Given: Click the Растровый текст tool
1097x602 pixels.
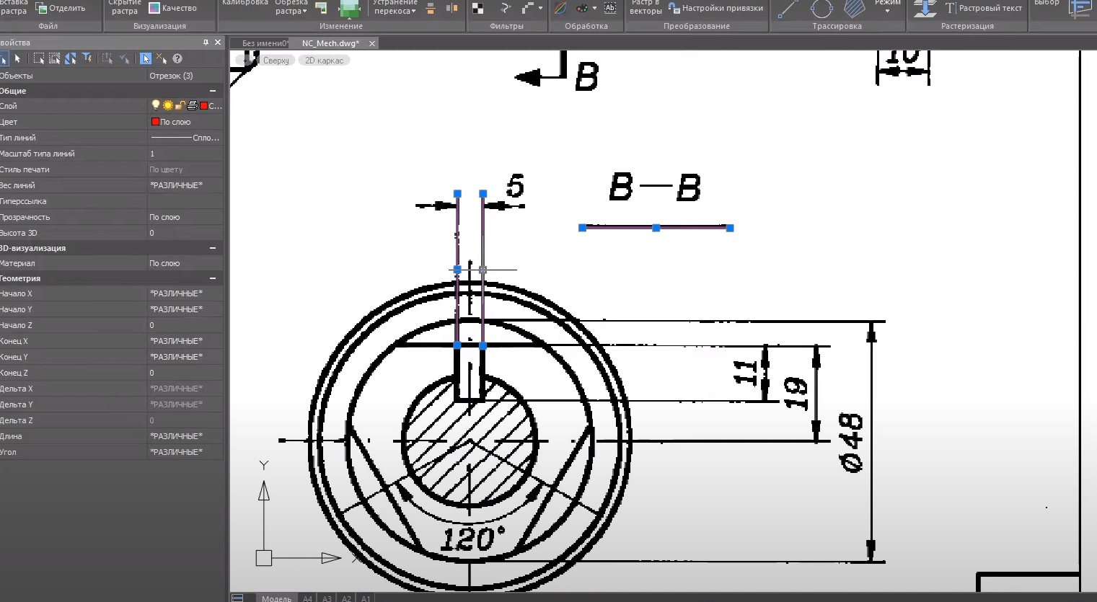Looking at the screenshot, I should click(984, 8).
